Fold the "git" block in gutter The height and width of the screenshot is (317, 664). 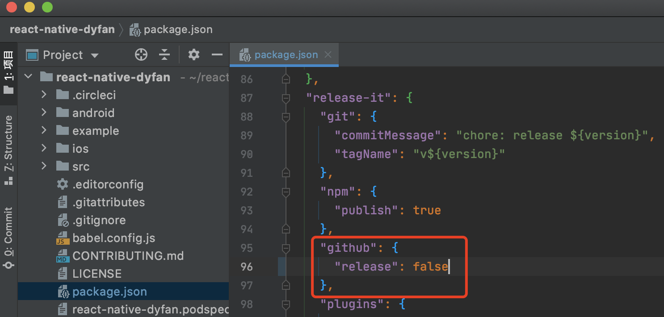[x=286, y=117]
